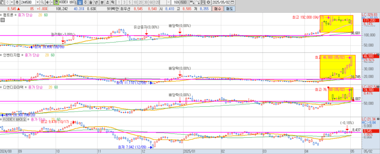Choose the 60 interval button

click(151, 2)
